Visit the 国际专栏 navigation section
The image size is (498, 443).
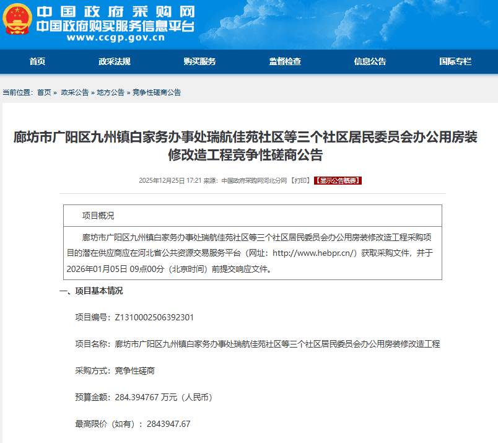point(455,62)
